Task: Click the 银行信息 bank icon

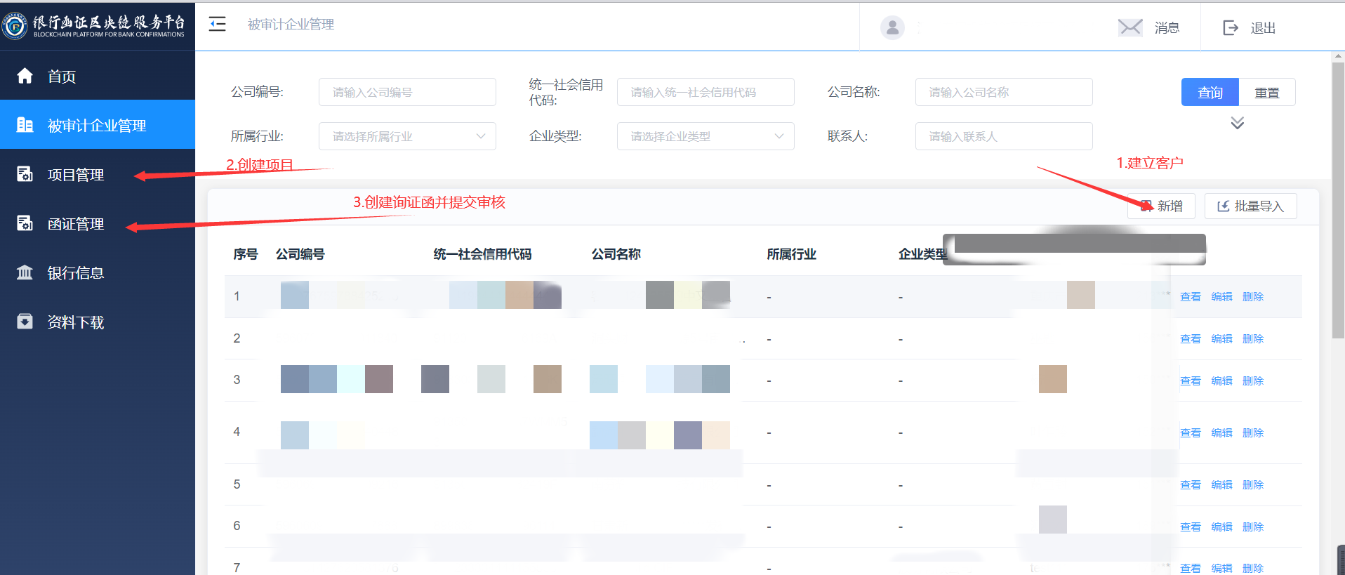Action: (x=25, y=272)
